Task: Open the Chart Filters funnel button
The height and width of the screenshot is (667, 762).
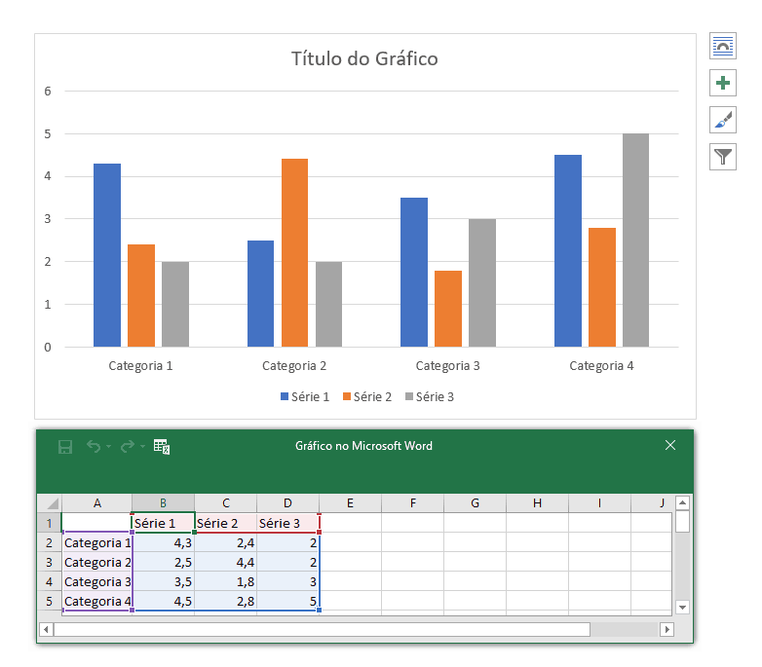Action: [x=723, y=156]
